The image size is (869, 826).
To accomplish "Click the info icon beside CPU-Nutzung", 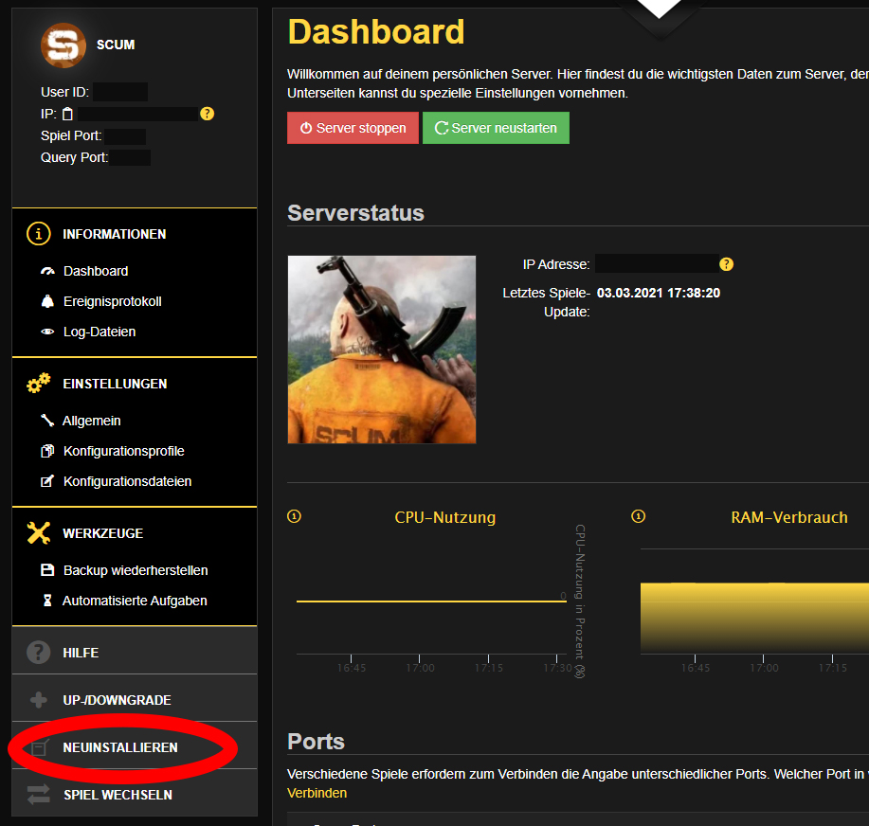I will [294, 516].
